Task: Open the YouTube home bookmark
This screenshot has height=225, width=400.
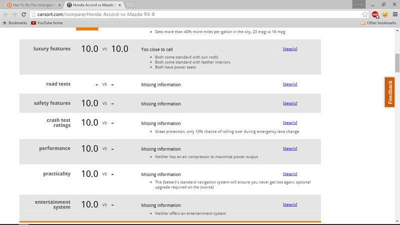Action: pos(47,23)
